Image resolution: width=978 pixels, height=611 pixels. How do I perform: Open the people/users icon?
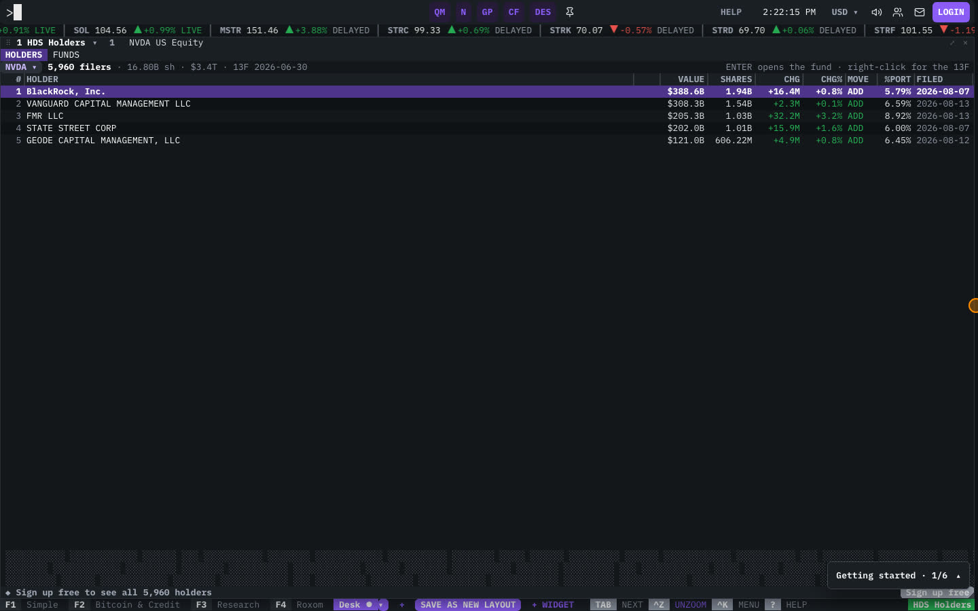click(x=898, y=12)
